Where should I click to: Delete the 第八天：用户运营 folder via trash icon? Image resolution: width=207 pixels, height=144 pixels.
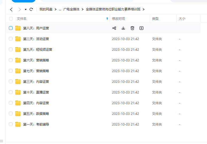pyautogui.click(x=132, y=28)
